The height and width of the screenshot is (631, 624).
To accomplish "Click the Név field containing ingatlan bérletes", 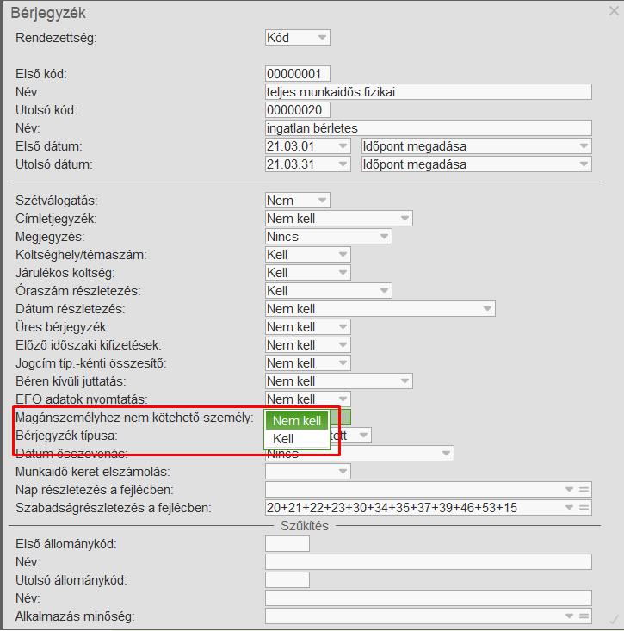I will (x=429, y=128).
